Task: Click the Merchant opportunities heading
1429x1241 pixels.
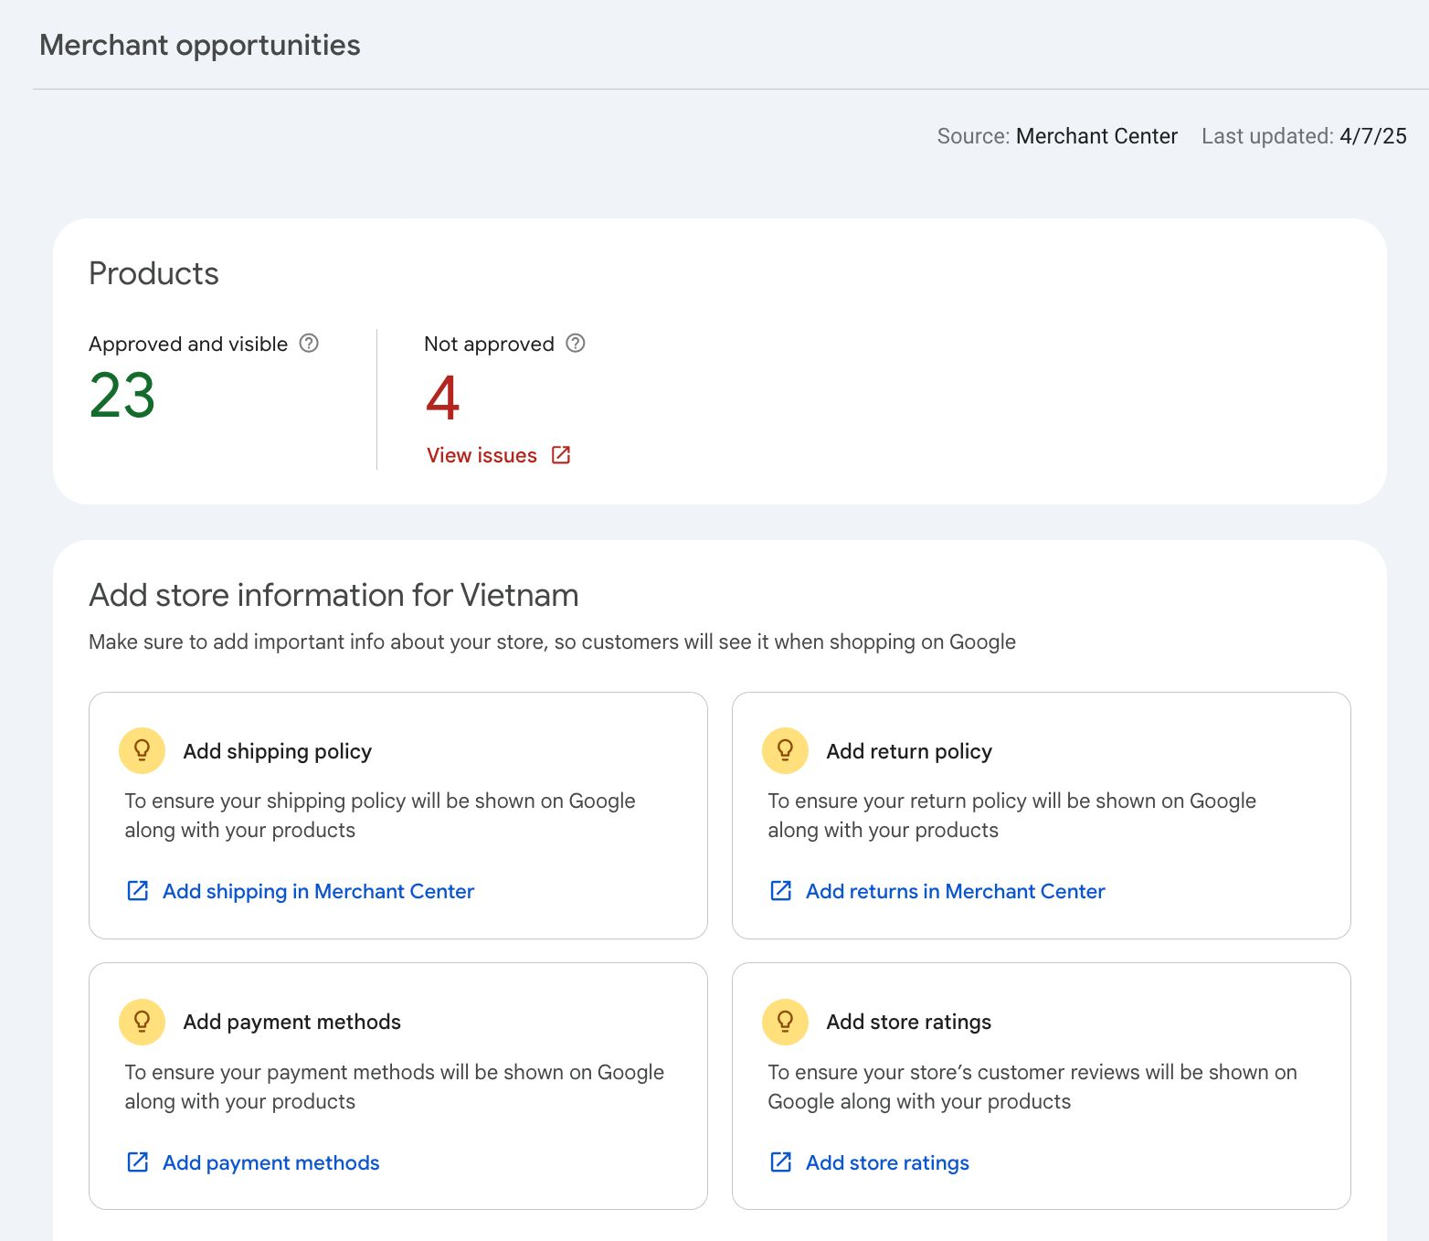Action: 199,44
